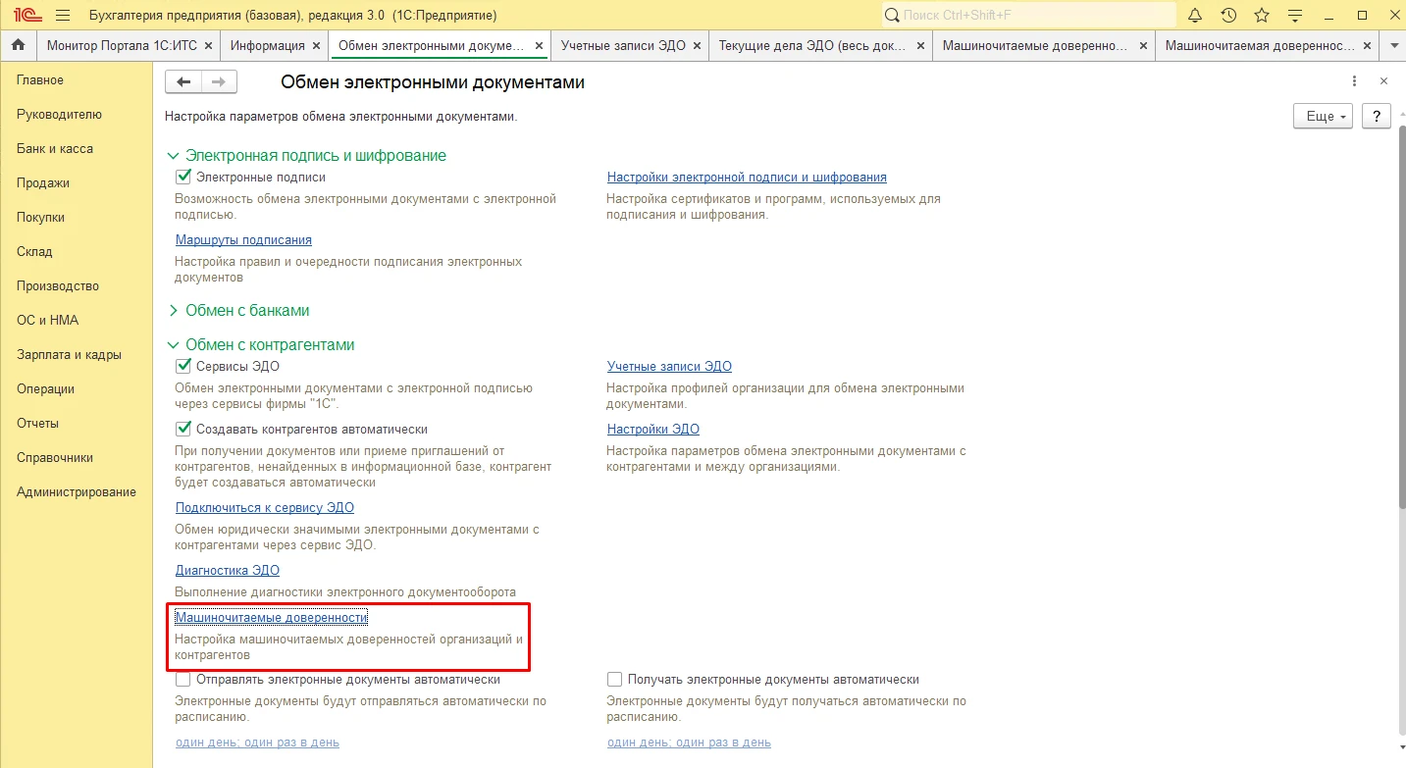Open Производство section in sidebar
The width and height of the screenshot is (1406, 768).
(58, 286)
